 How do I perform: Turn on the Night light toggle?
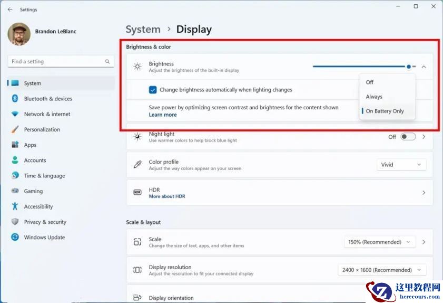(408, 137)
